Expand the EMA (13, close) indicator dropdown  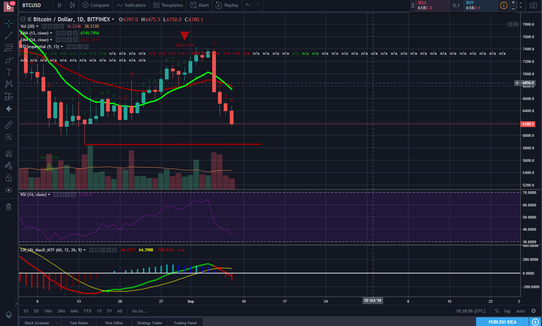point(51,33)
